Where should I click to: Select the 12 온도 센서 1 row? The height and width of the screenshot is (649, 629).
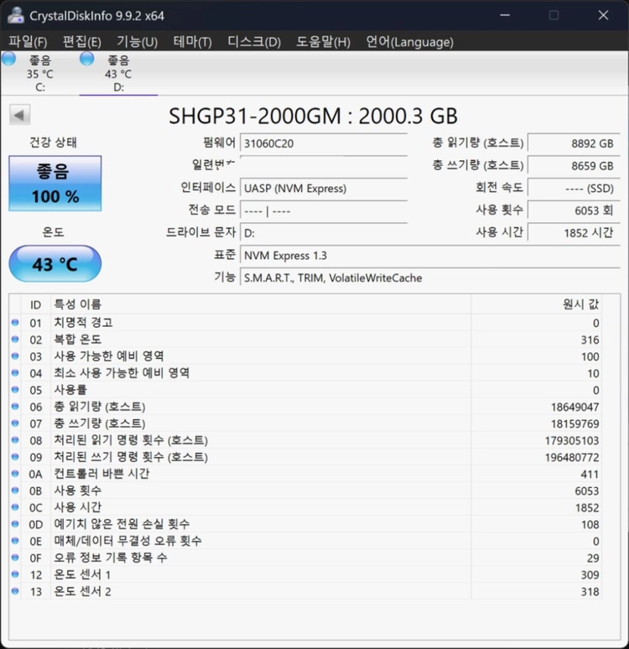tap(305, 574)
